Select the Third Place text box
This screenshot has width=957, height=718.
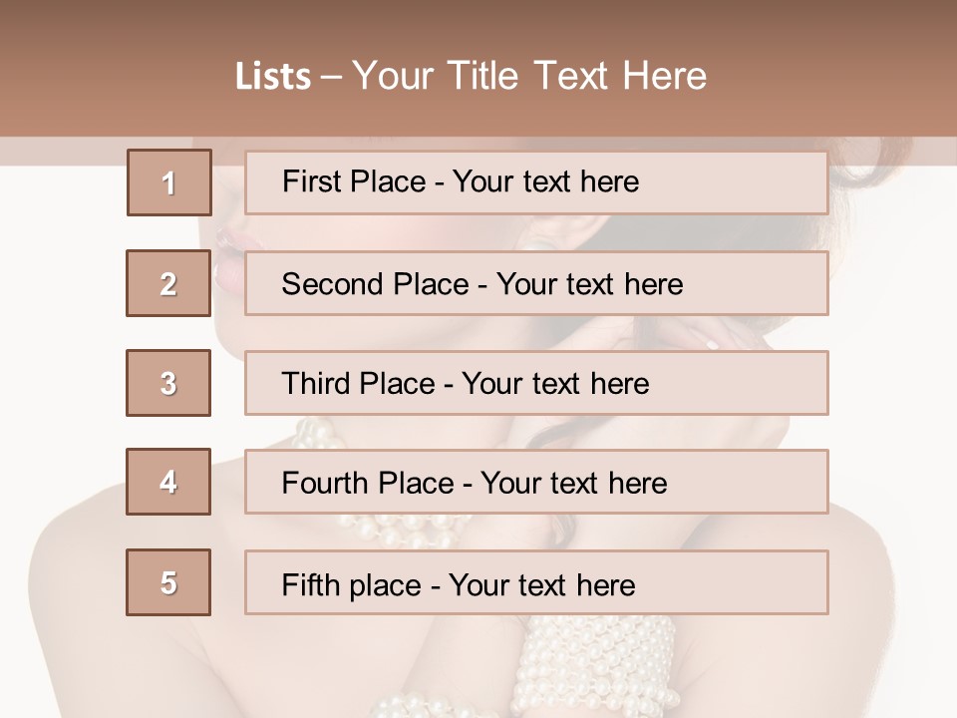536,383
